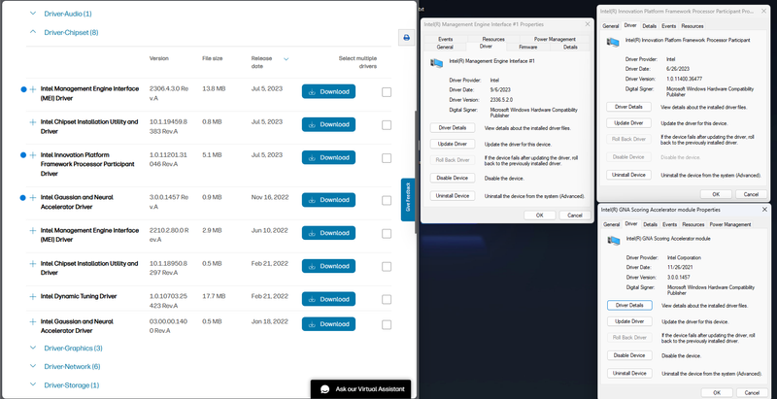The height and width of the screenshot is (399, 777).
Task: Switch to Power Management tab in Management Engine dialog
Action: [x=555, y=39]
